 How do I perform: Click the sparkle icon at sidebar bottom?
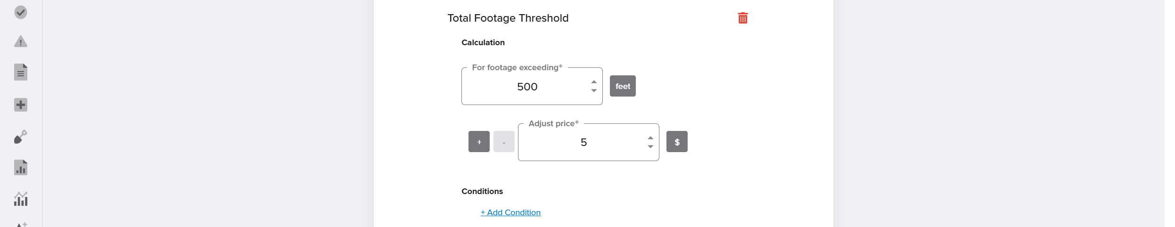click(21, 224)
